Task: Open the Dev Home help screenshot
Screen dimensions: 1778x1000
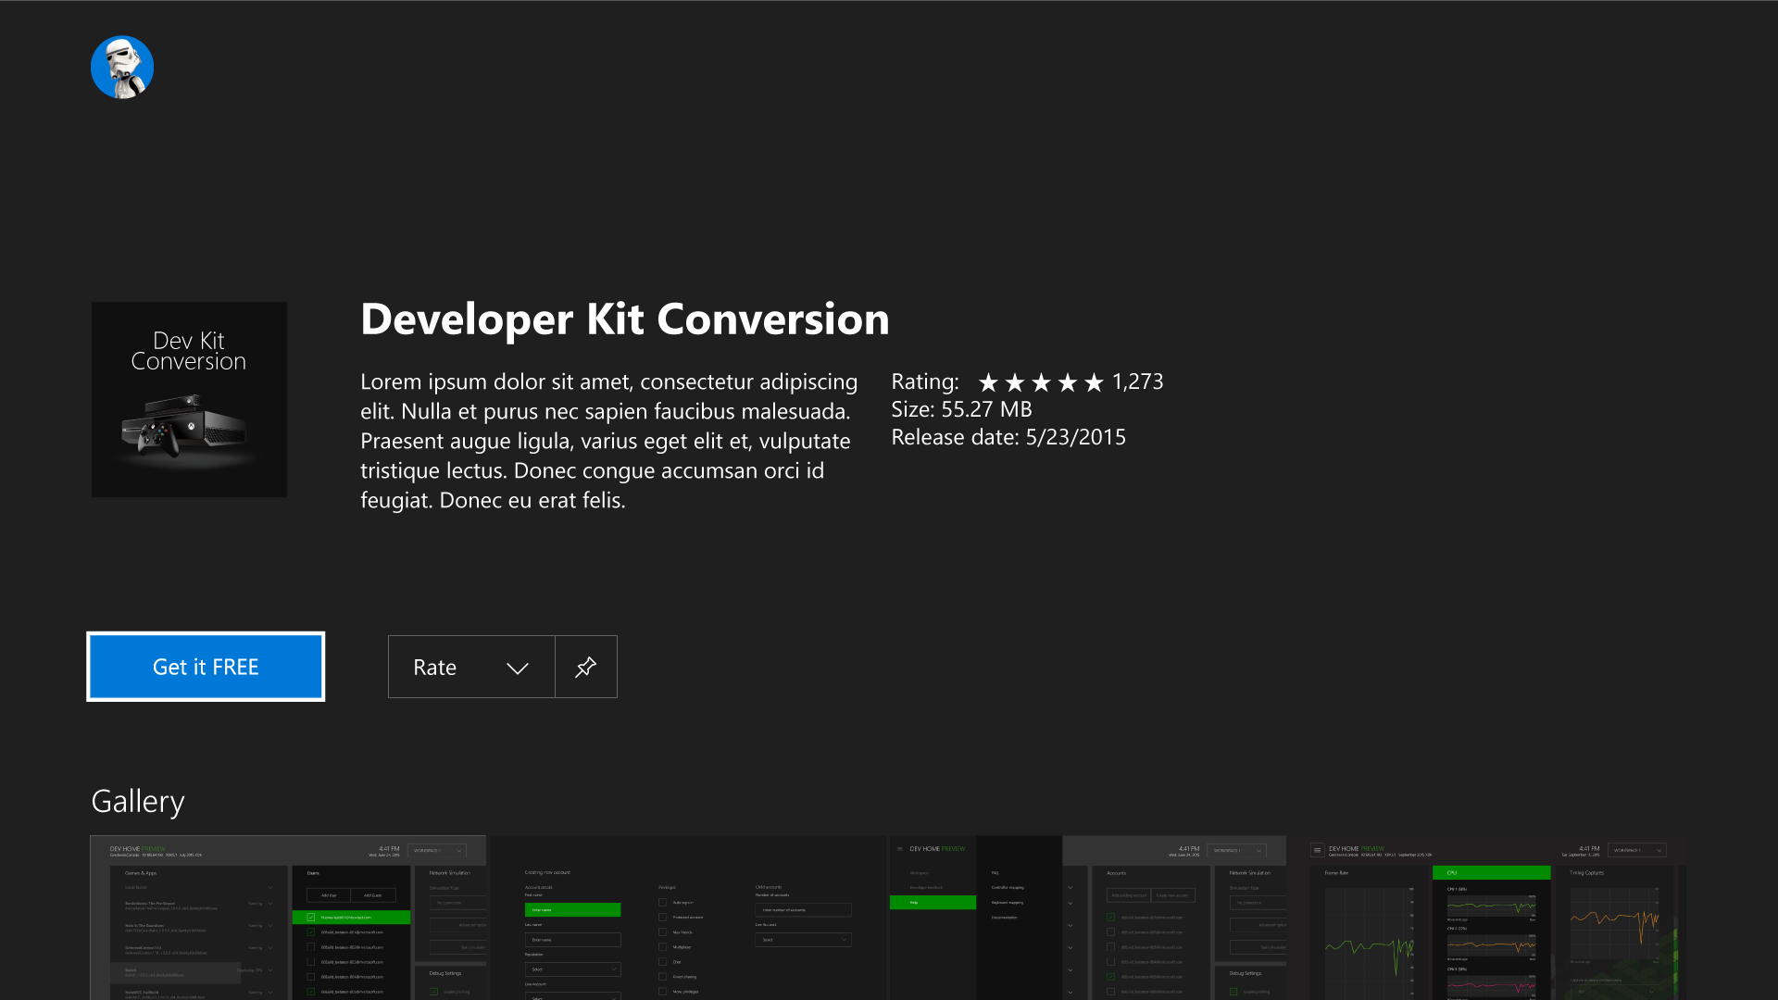Action: point(975,917)
